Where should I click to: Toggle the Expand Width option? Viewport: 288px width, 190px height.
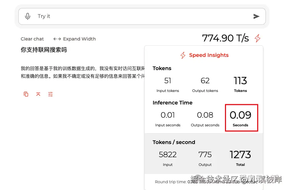[x=79, y=39]
